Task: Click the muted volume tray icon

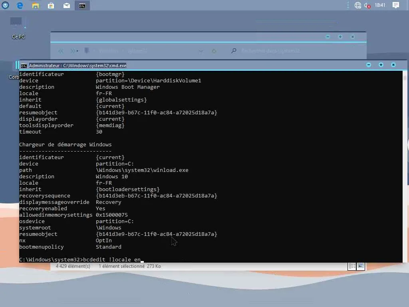Action: [367, 6]
